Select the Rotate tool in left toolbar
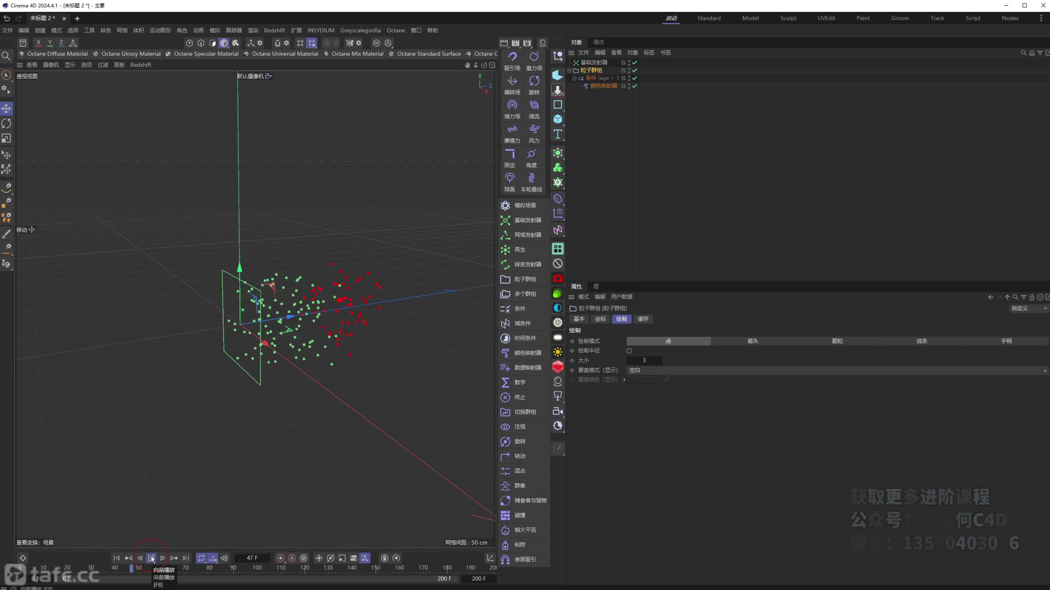The image size is (1050, 590). (6, 123)
